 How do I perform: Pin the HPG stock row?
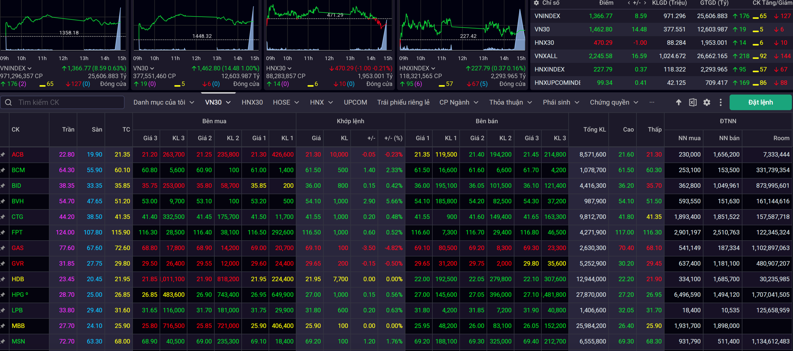[3, 295]
